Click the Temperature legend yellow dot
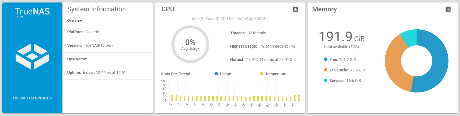This screenshot has height=116, width=460. [x=261, y=74]
